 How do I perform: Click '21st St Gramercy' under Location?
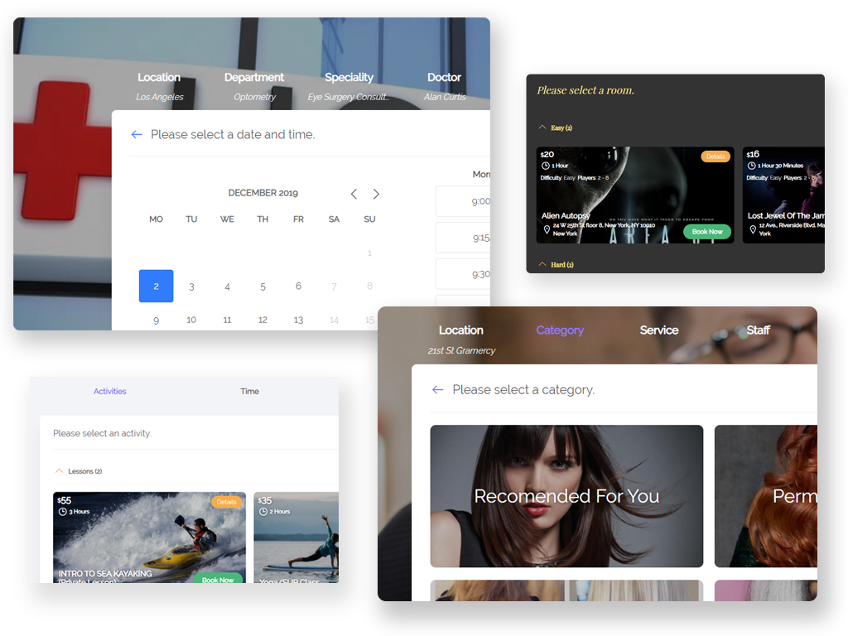pyautogui.click(x=461, y=350)
